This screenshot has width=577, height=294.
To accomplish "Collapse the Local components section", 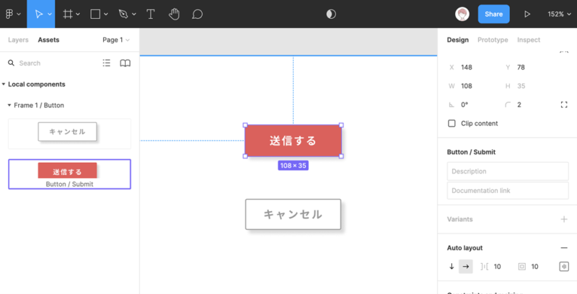I will tap(4, 84).
